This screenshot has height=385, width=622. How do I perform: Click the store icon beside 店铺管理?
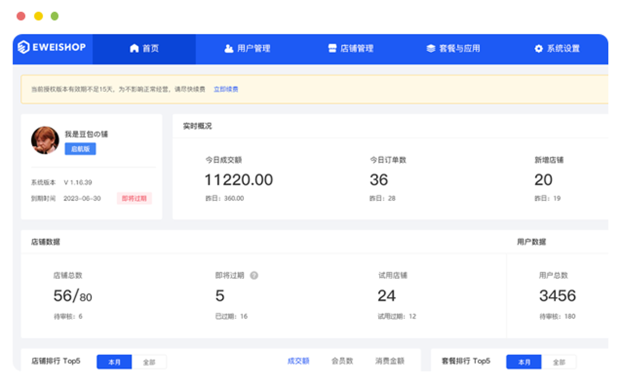point(332,49)
